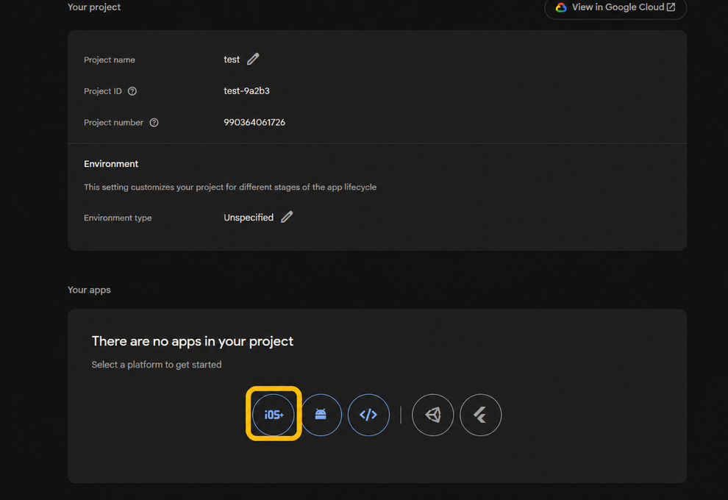Click the Environment type label
This screenshot has height=500, width=728.
(x=118, y=218)
